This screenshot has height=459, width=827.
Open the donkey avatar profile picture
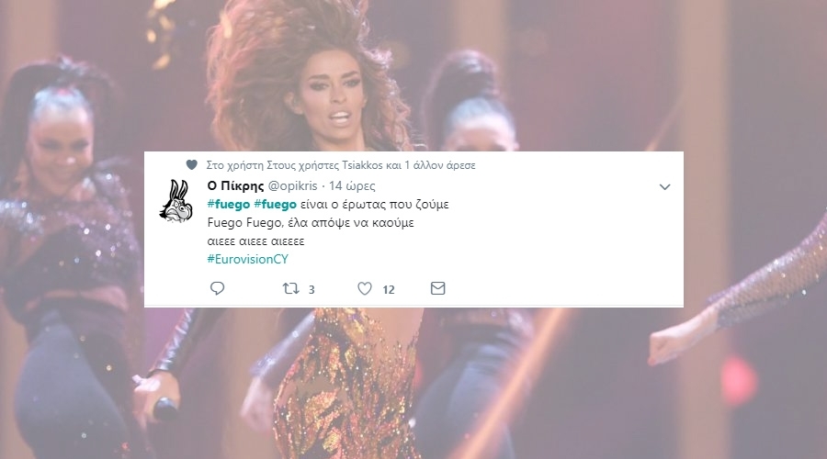coord(176,201)
